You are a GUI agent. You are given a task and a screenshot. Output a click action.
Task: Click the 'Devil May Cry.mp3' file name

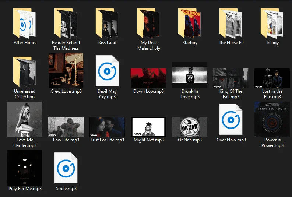click(107, 94)
